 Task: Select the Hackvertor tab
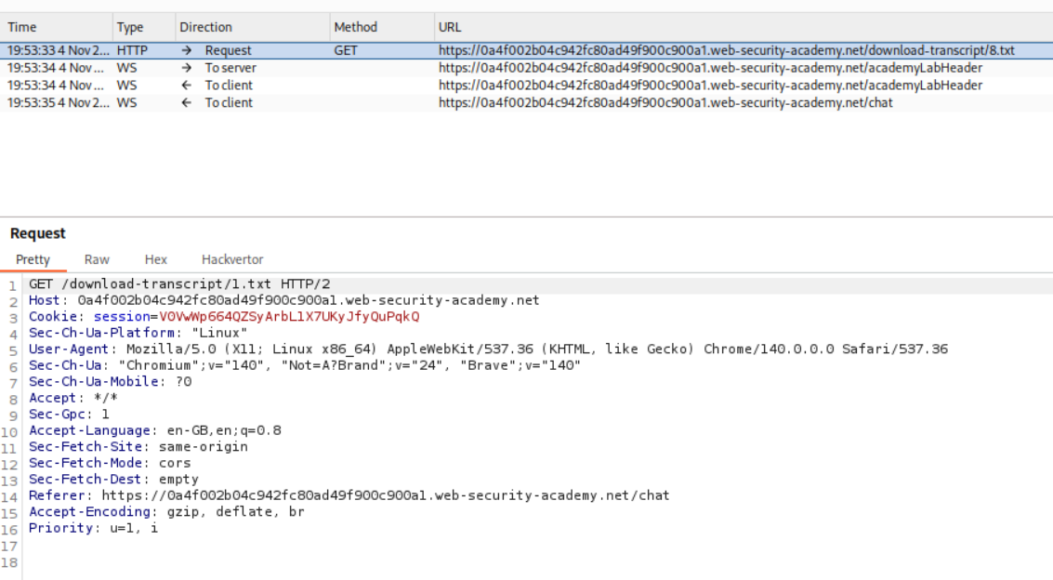[x=232, y=260]
